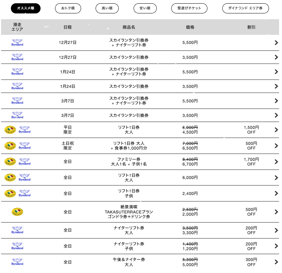Image resolution: width=282 pixels, height=273 pixels.
Task: Click Dynaland logo in 1月24日 3,500円 row
Action: 17,86
